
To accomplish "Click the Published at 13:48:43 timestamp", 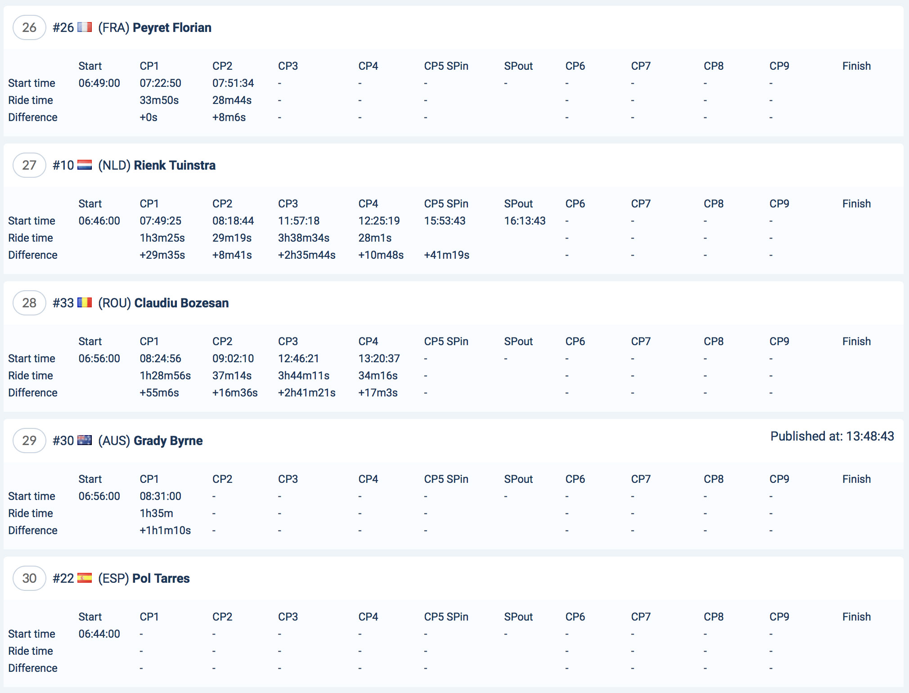I will [x=832, y=436].
